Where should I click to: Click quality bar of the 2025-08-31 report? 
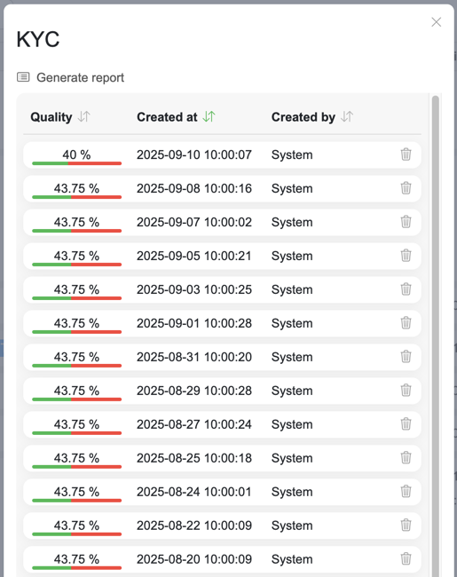pyautogui.click(x=76, y=366)
